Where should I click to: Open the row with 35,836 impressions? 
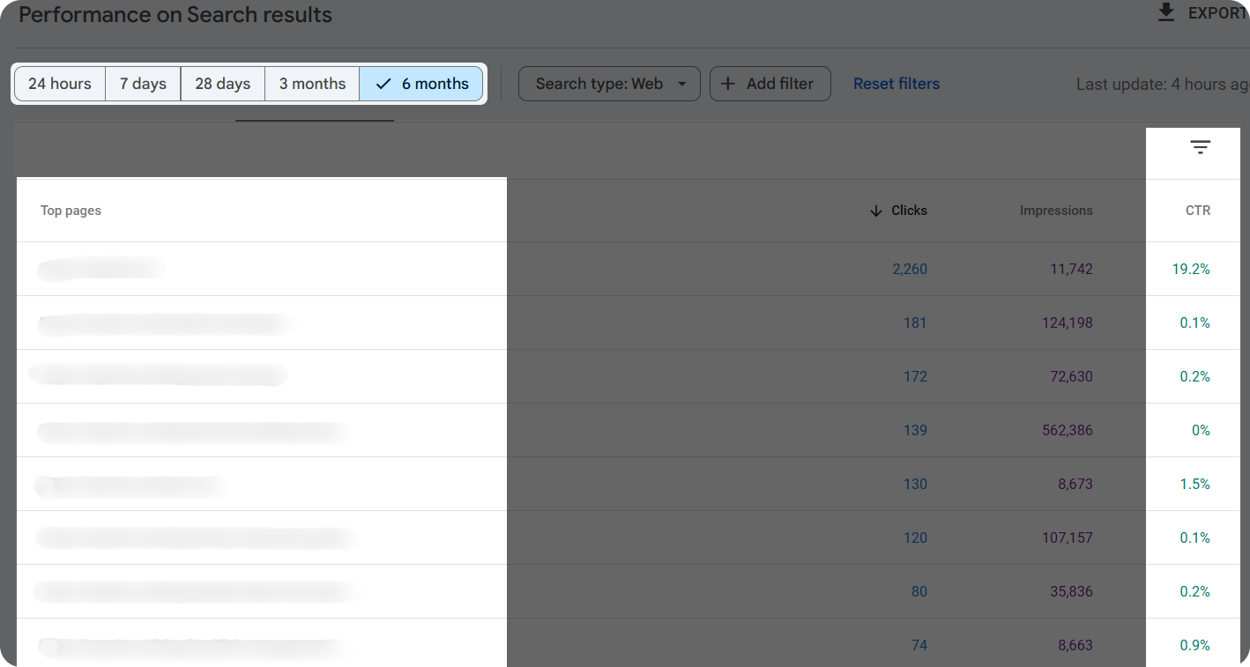point(198,591)
